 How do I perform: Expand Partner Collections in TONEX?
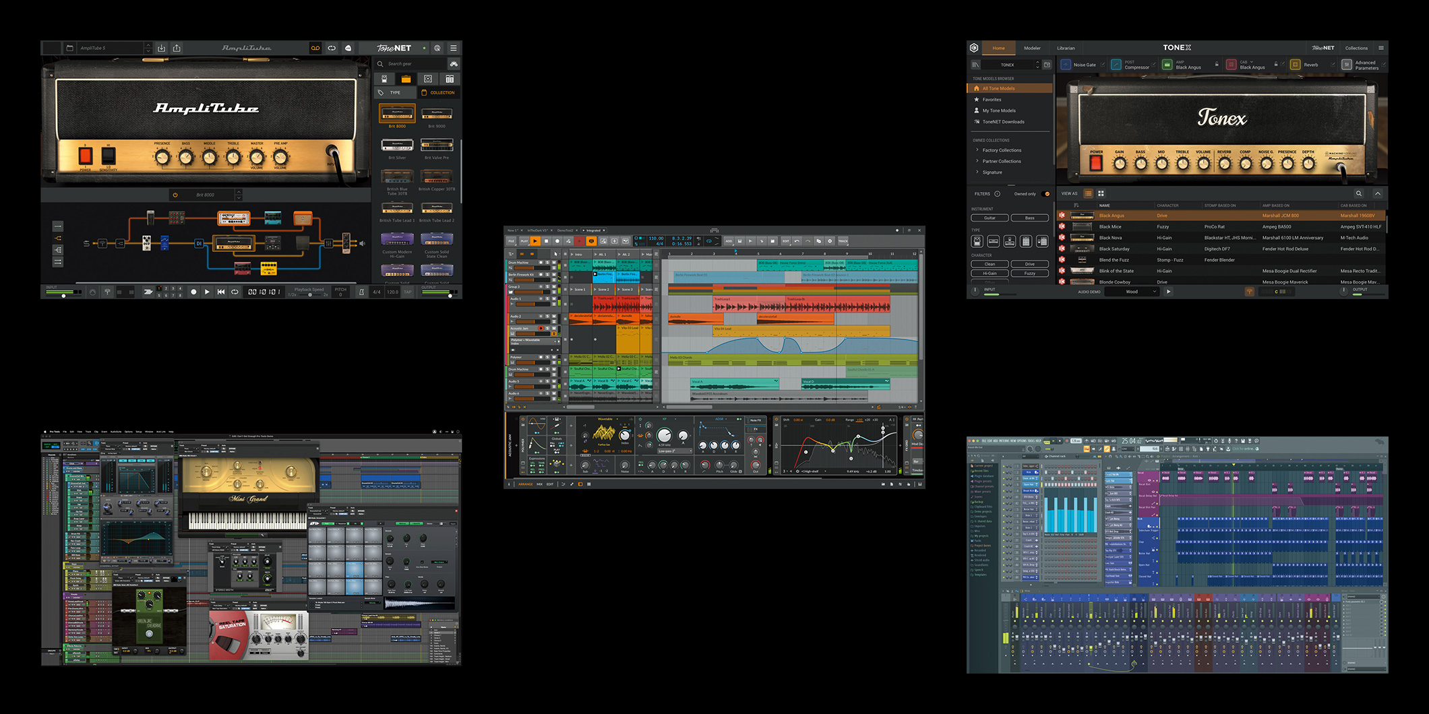(x=977, y=161)
